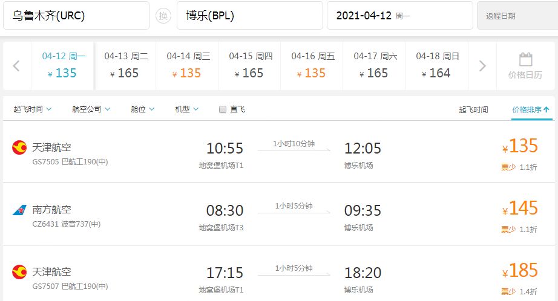Click the swap cities 换 icon
The image size is (558, 301).
163,16
